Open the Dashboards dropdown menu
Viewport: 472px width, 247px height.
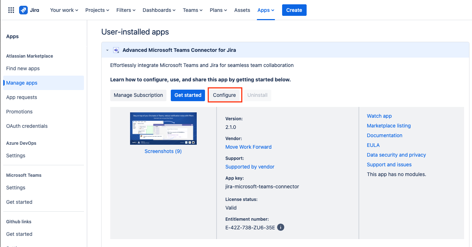coord(159,10)
